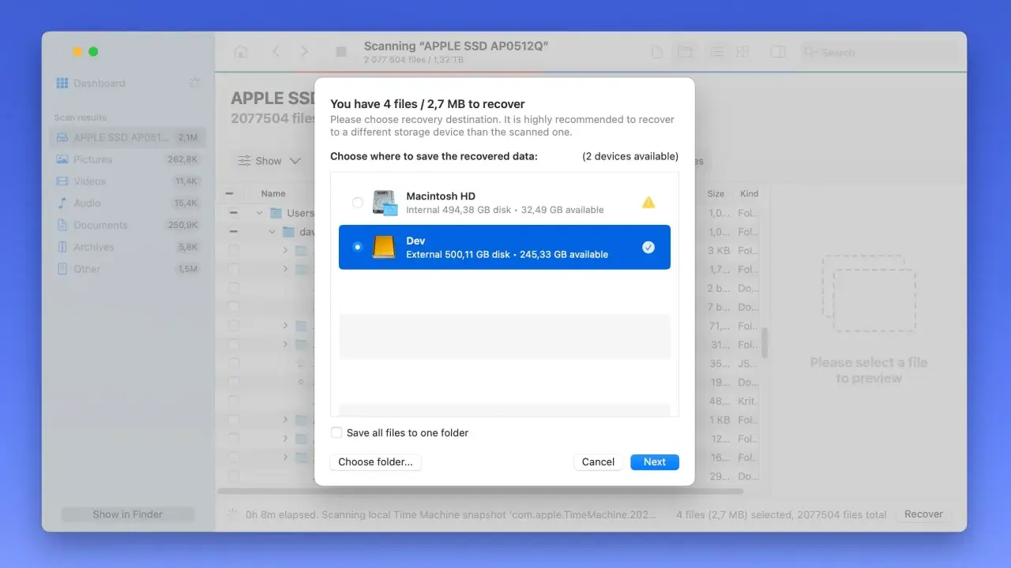This screenshot has width=1011, height=568.
Task: Check the row with kind Krit...
Action: tap(233, 401)
